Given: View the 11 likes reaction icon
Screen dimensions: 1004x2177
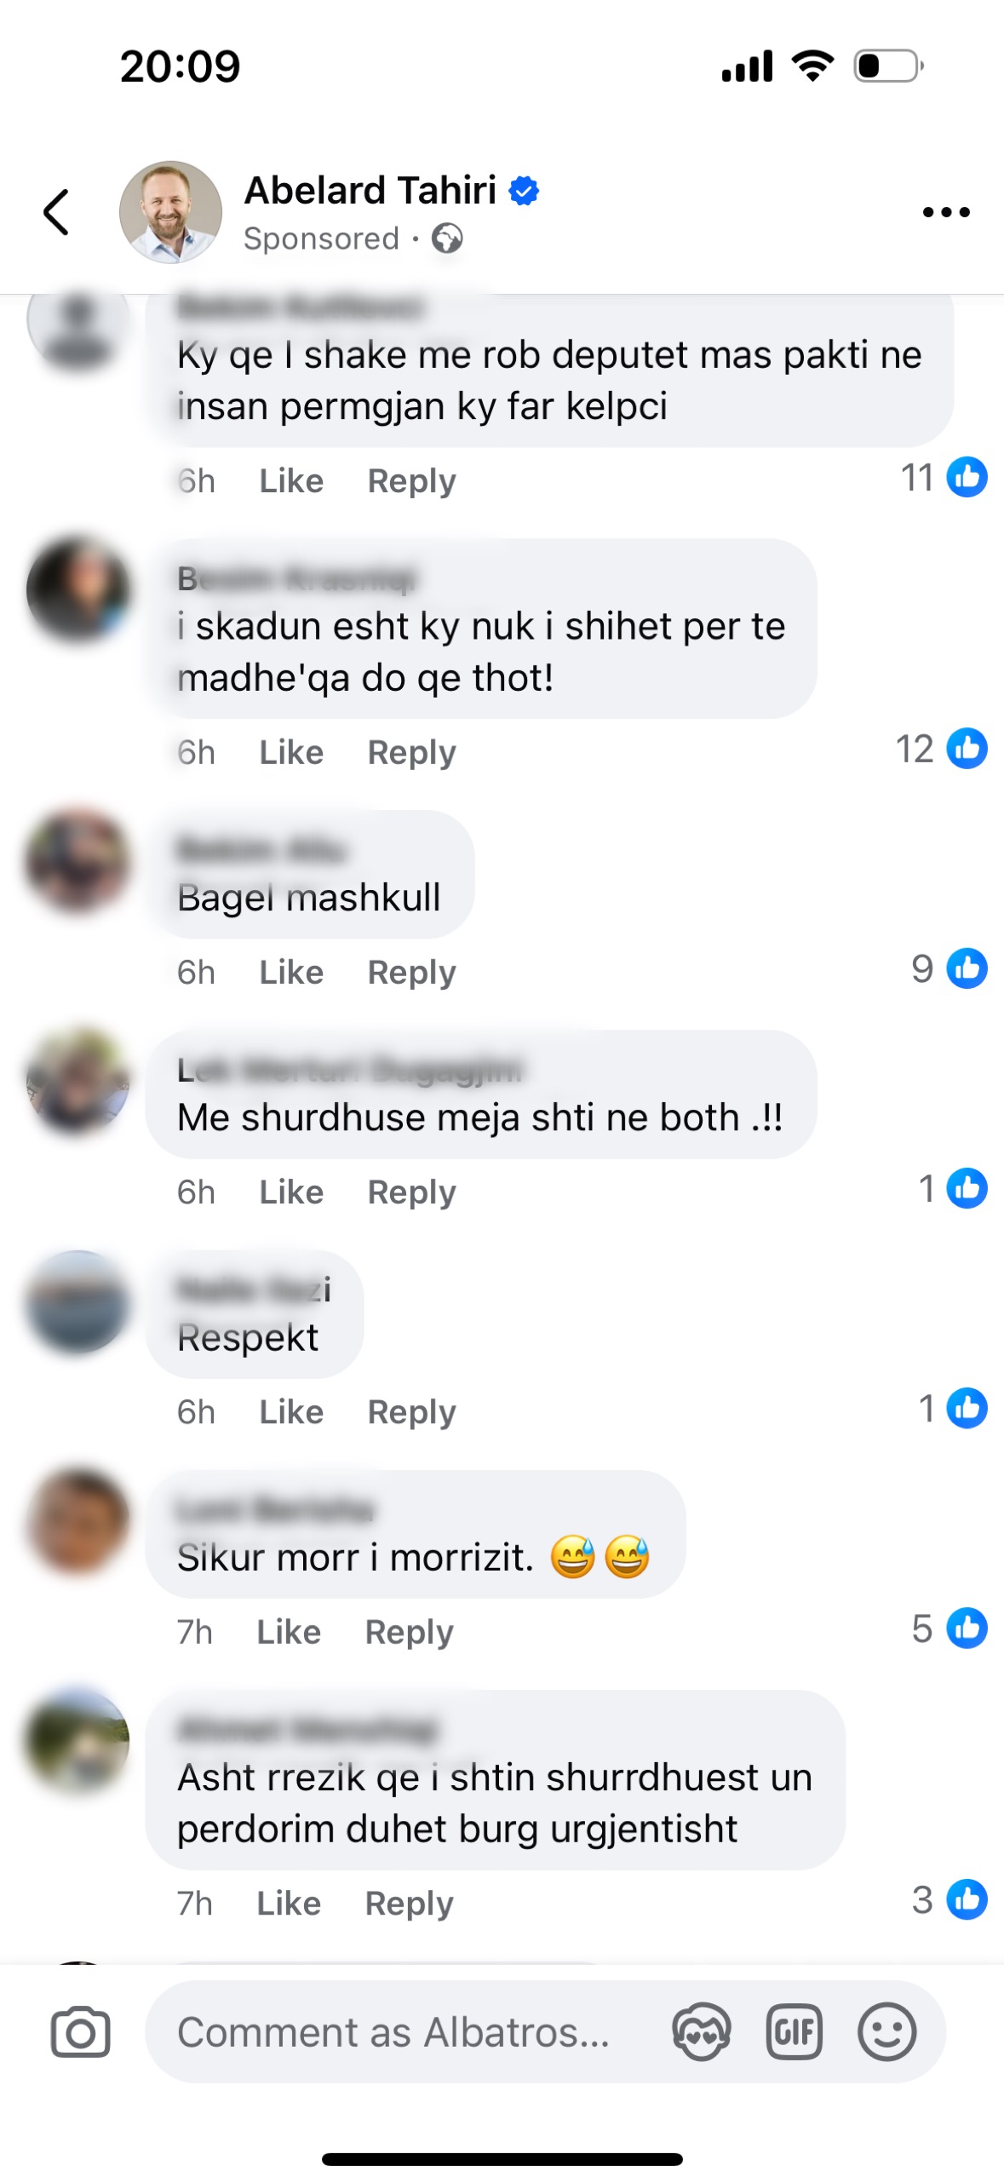Looking at the screenshot, I should [x=967, y=477].
